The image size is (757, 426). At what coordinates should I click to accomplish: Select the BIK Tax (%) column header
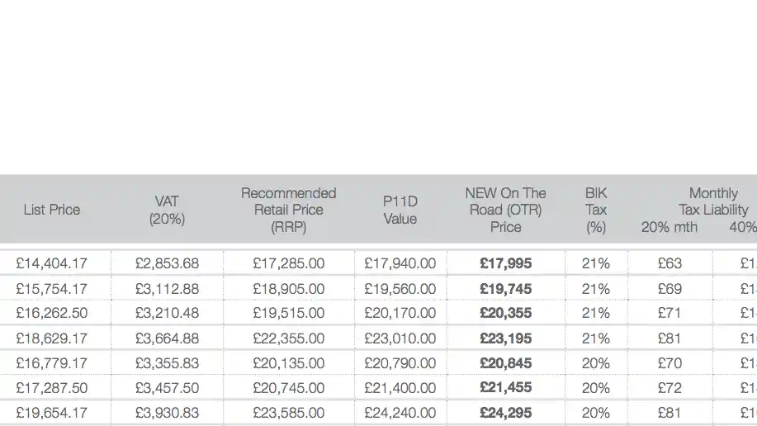(x=596, y=210)
